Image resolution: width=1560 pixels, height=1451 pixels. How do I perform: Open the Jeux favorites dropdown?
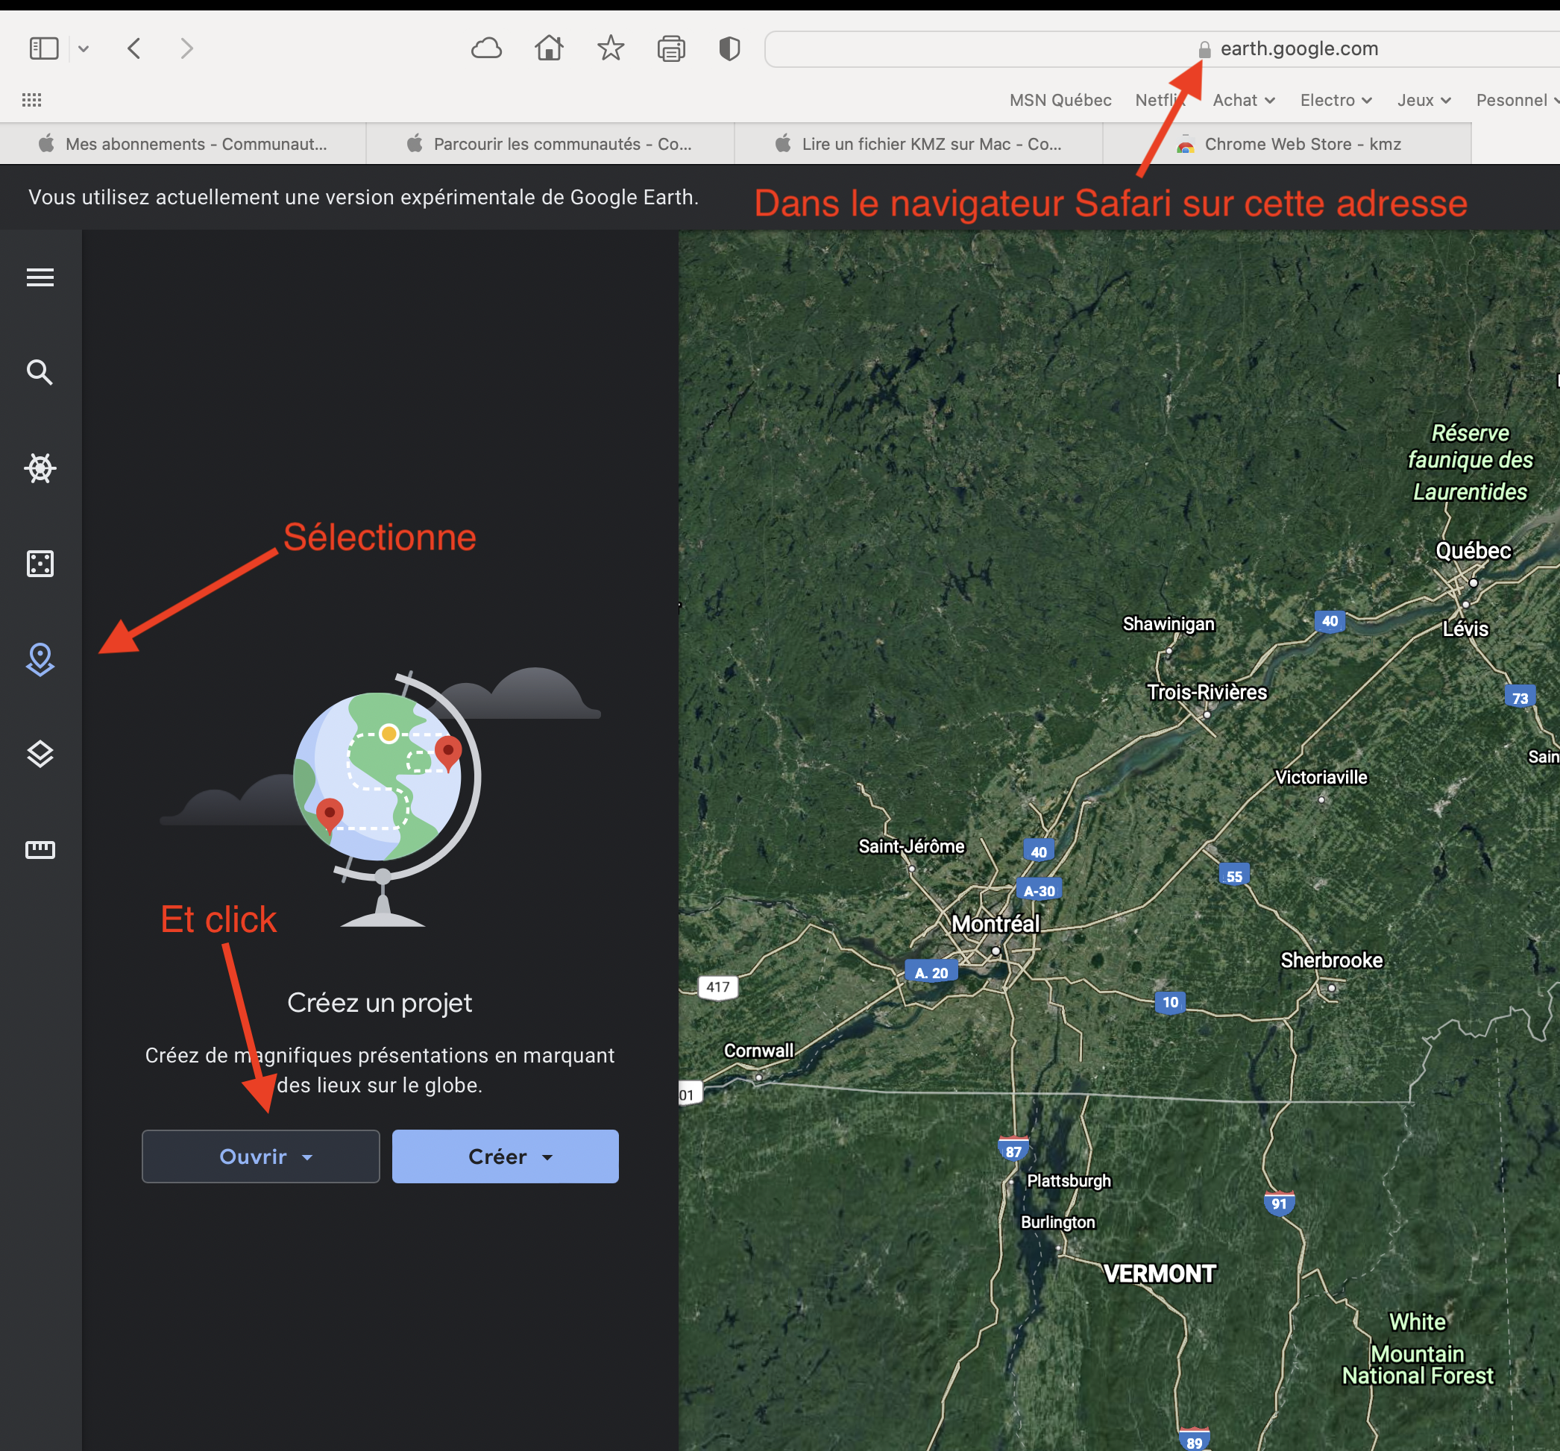coord(1424,101)
